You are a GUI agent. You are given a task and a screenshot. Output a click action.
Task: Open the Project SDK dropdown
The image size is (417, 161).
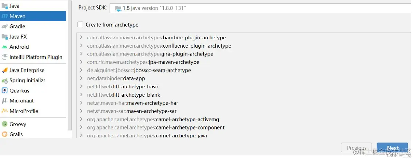click(261, 8)
